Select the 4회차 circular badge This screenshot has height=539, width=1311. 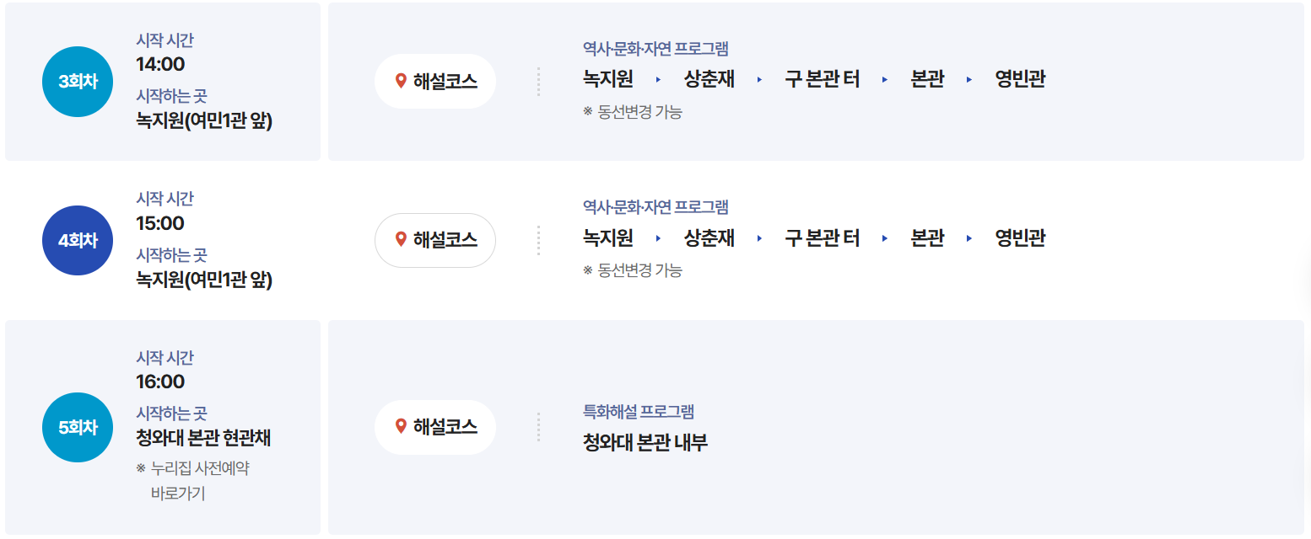pyautogui.click(x=77, y=240)
